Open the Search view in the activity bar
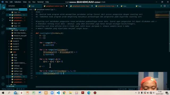This screenshot has width=170, height=95. [3, 13]
